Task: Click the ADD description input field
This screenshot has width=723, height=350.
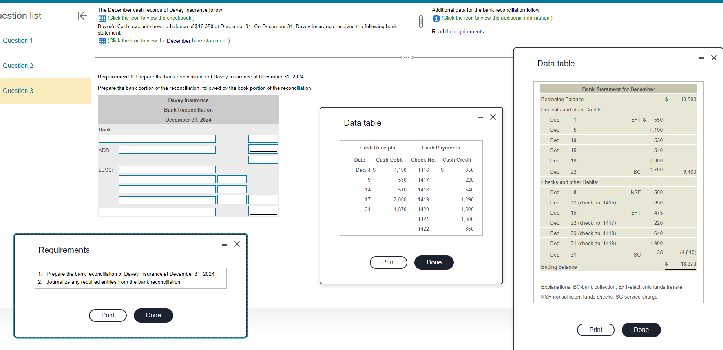Action: (x=167, y=150)
